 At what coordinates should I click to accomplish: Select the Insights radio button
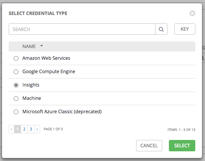(16, 85)
